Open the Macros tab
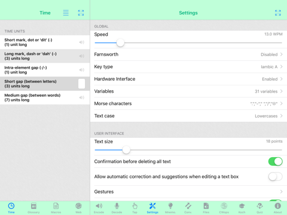Screen dimensions: 287x215 (56, 208)
